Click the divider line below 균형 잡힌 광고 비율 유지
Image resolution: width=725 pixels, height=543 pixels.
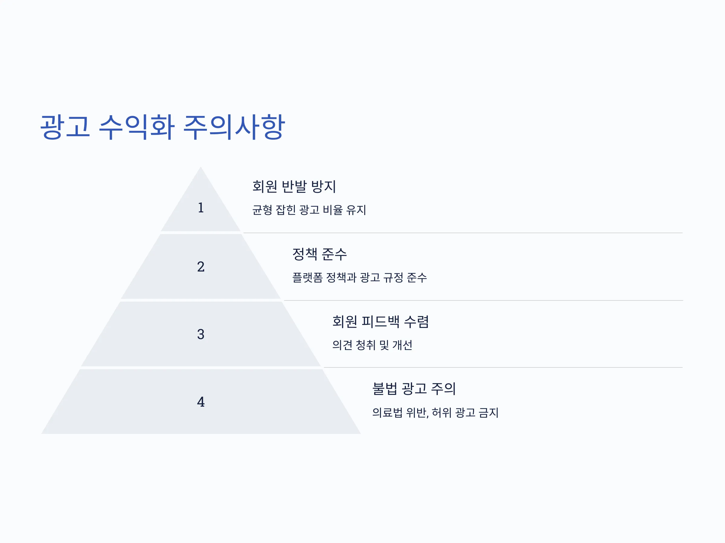point(463,233)
